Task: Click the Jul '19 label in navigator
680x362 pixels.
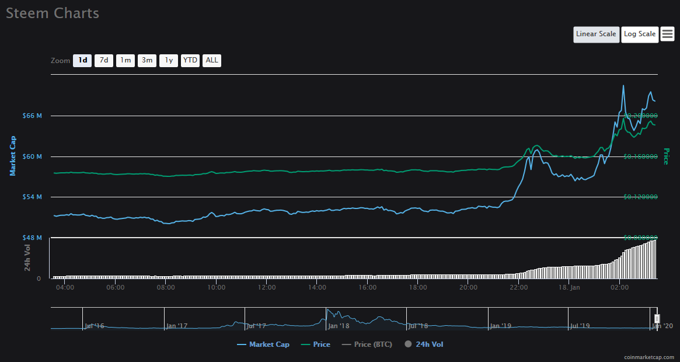Action: coord(580,326)
